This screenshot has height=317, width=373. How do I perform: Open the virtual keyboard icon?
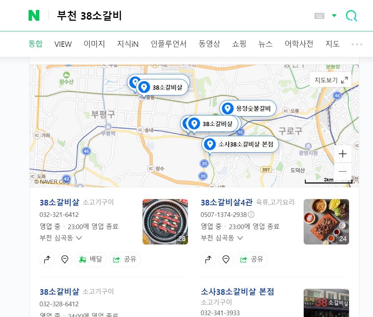click(x=319, y=16)
